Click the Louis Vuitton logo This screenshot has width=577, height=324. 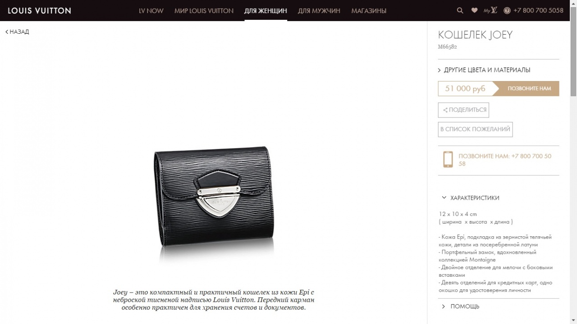[x=39, y=10]
